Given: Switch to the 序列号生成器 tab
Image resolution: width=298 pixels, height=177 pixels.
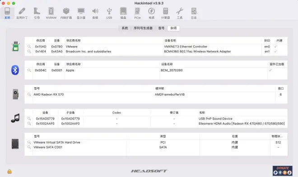Looking at the screenshot, I should pos(143,28).
